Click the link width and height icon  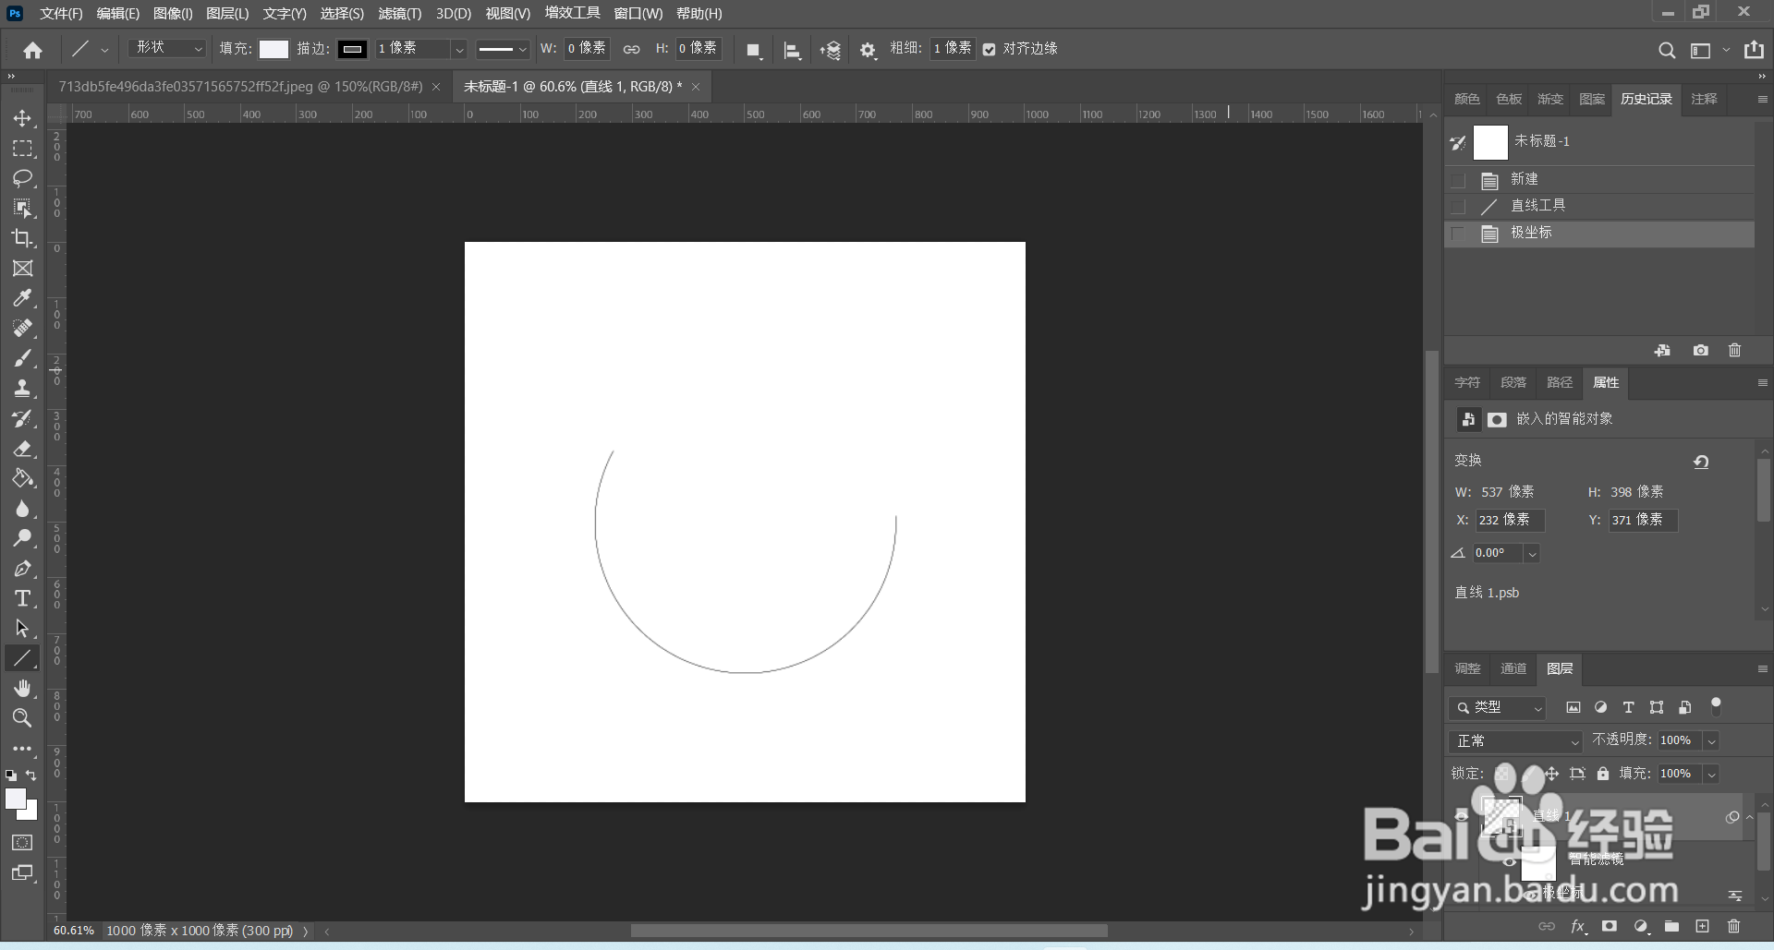632,49
